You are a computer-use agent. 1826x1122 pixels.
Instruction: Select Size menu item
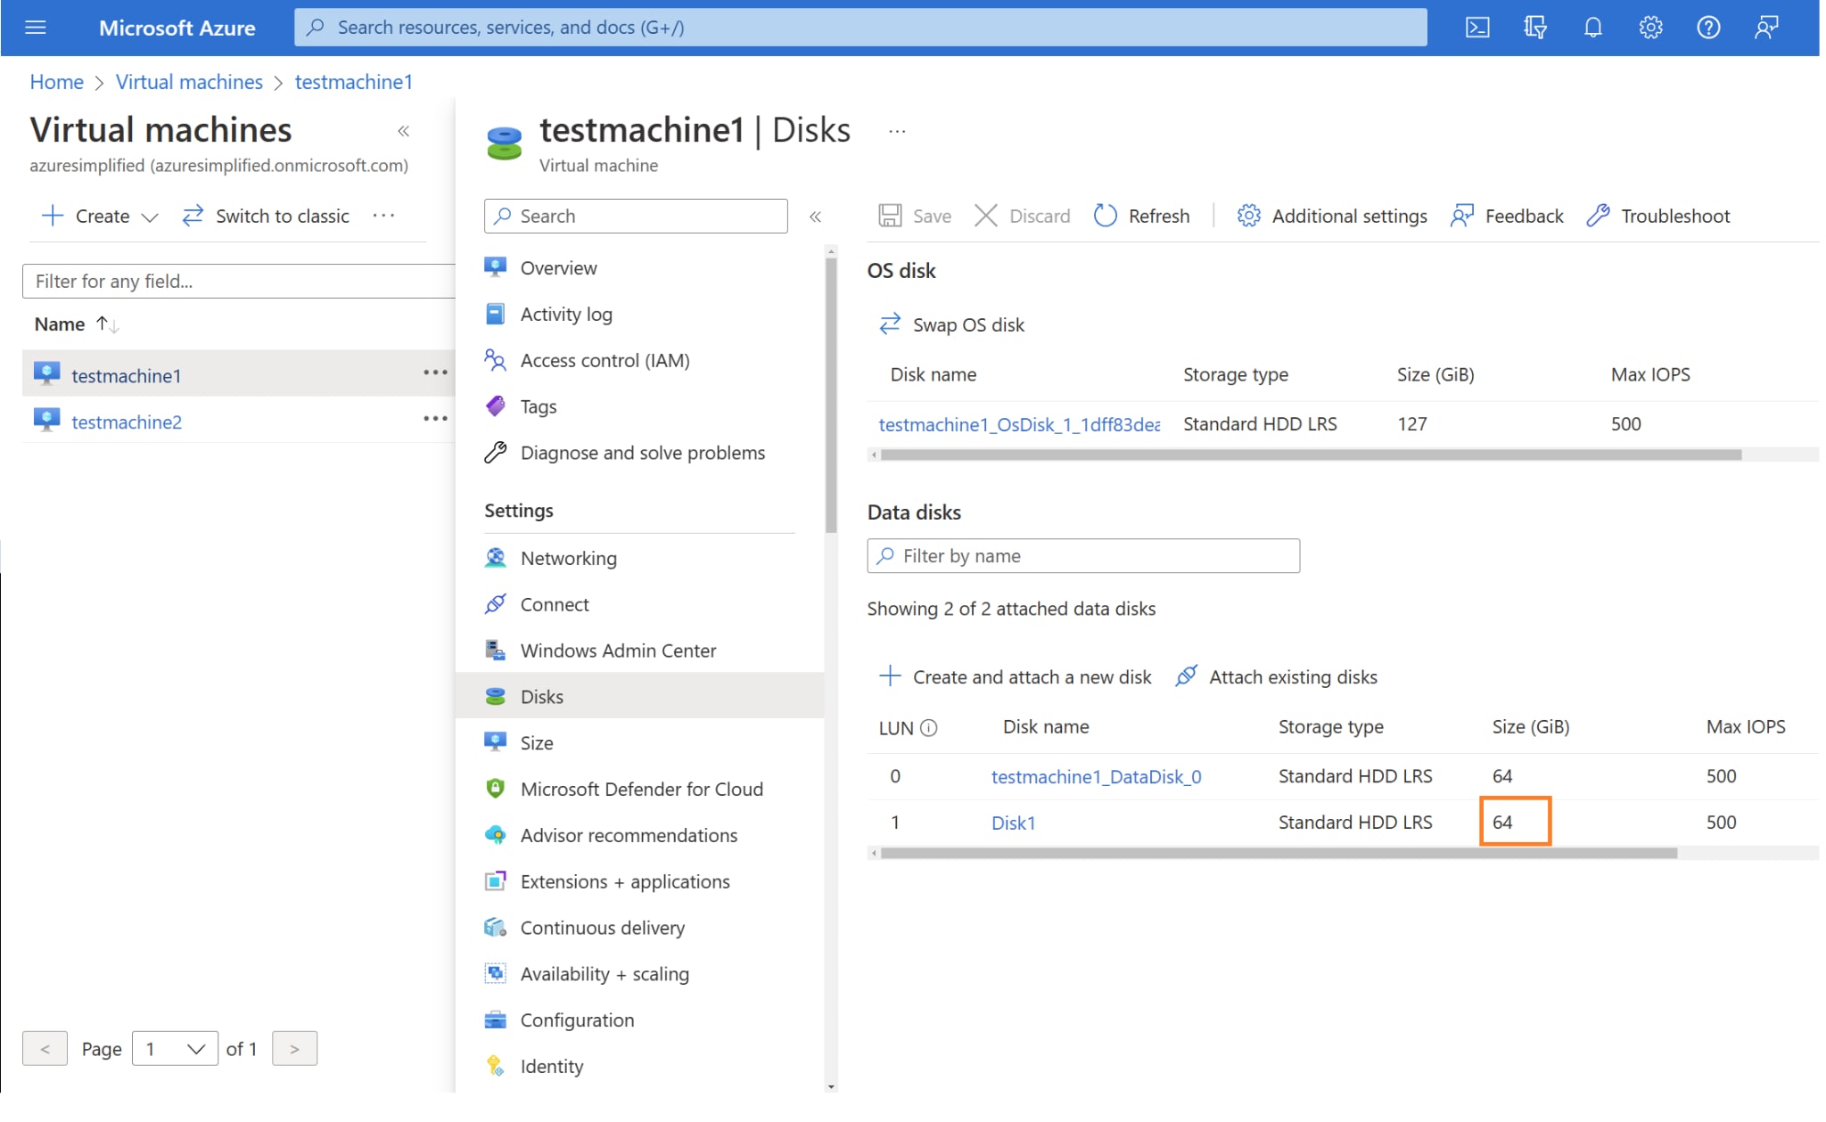pos(536,742)
